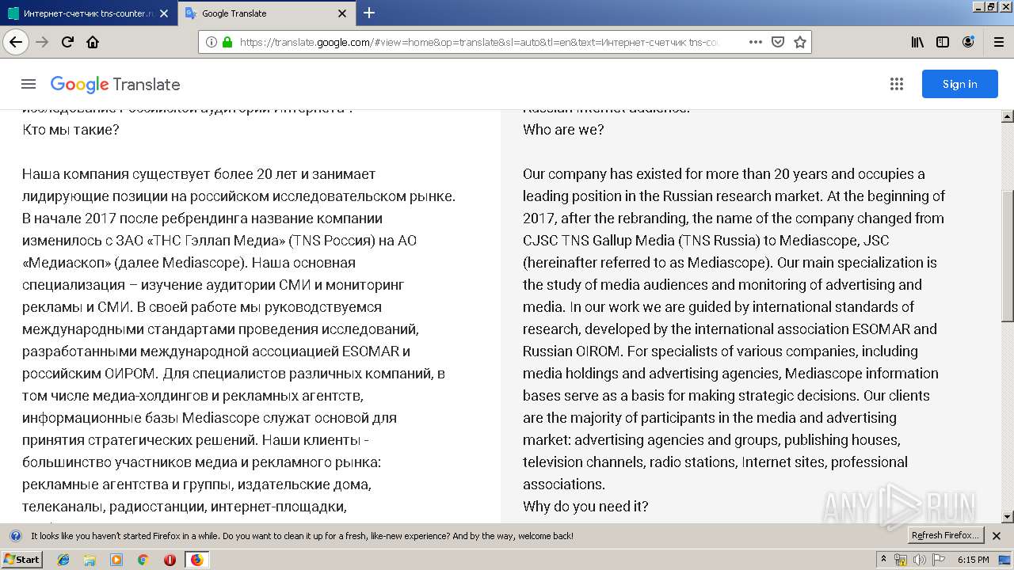Open the Windows Start button
Viewport: 1014px width, 570px height.
[x=22, y=559]
